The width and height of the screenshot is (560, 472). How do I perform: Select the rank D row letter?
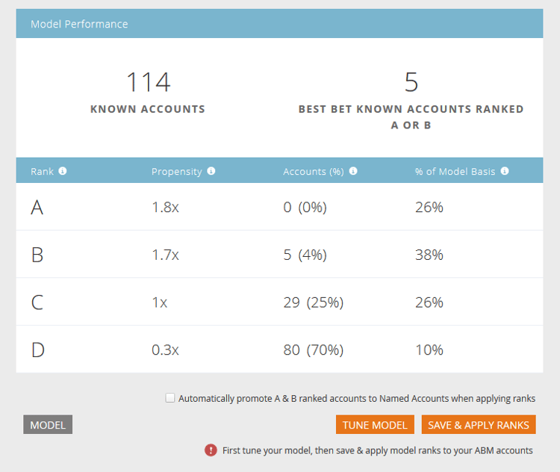coord(38,350)
